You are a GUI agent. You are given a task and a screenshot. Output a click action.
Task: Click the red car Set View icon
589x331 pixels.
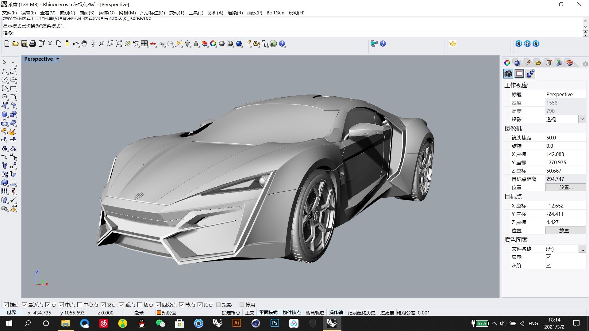153,44
